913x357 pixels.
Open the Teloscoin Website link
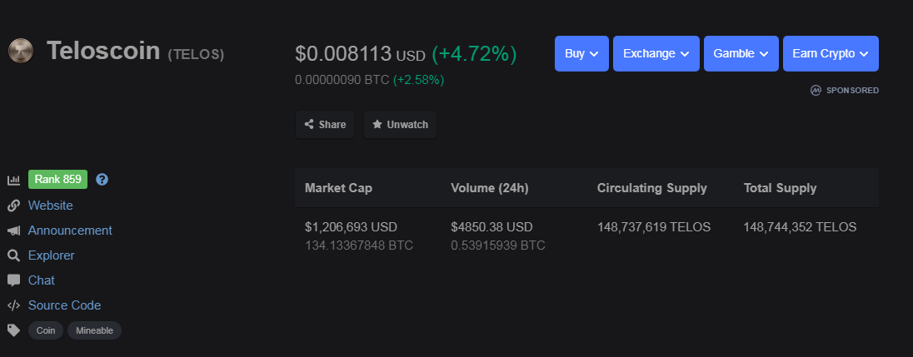click(x=51, y=206)
